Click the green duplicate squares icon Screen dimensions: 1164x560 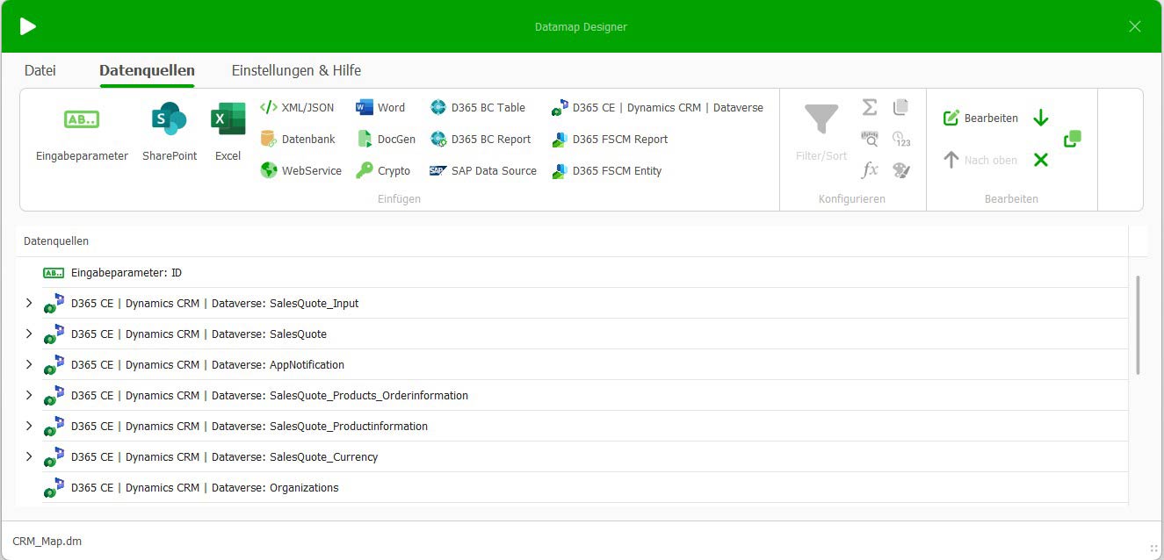pyautogui.click(x=1072, y=139)
